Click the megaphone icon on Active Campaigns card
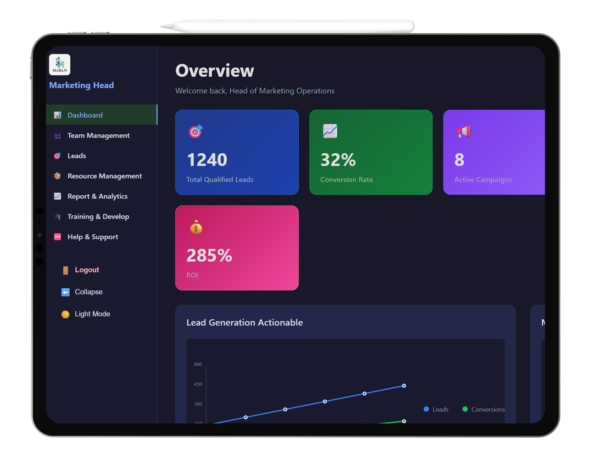 (x=463, y=131)
